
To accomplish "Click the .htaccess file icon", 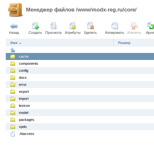I will tap(13, 134).
